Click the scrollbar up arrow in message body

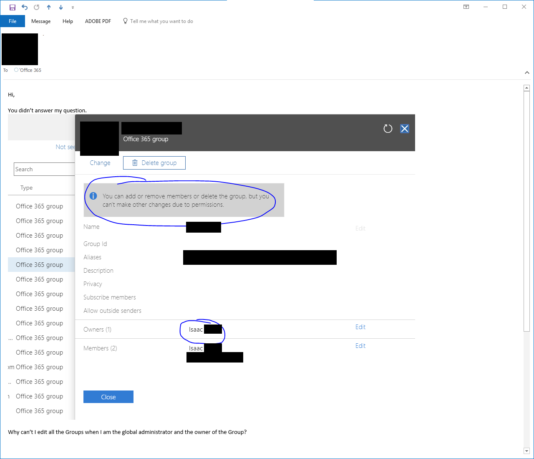(x=526, y=88)
